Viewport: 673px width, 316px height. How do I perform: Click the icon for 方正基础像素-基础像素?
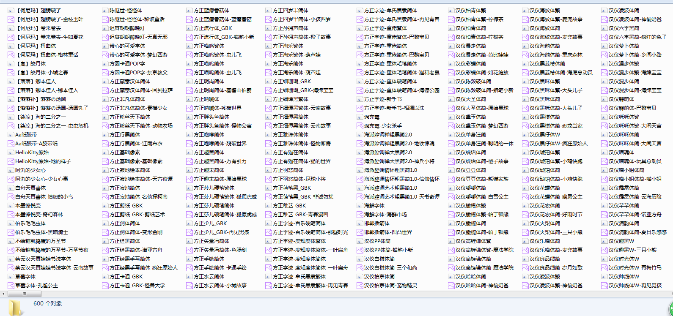[105, 161]
